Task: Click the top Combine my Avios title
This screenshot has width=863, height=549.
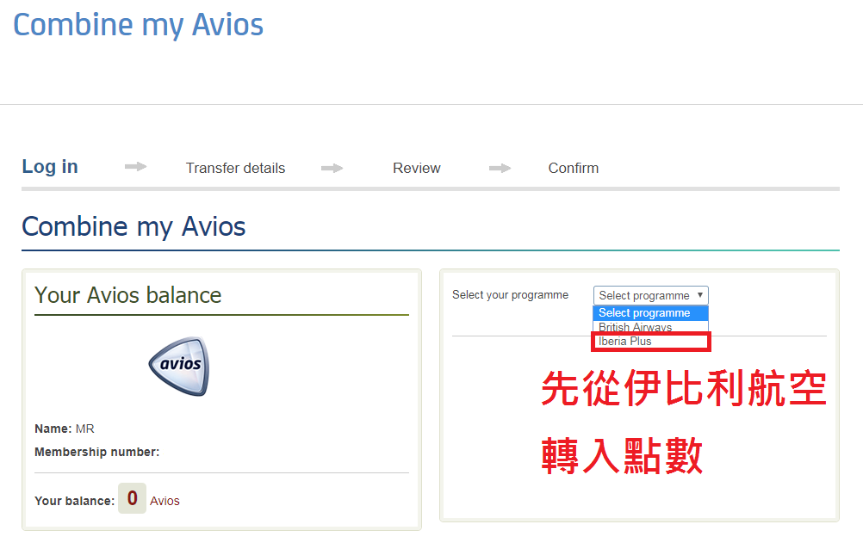Action: [x=138, y=25]
